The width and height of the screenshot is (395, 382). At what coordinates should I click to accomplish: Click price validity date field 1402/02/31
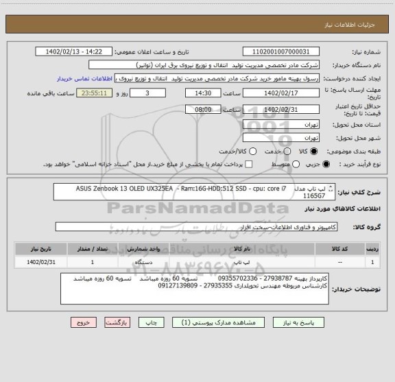[x=281, y=109]
